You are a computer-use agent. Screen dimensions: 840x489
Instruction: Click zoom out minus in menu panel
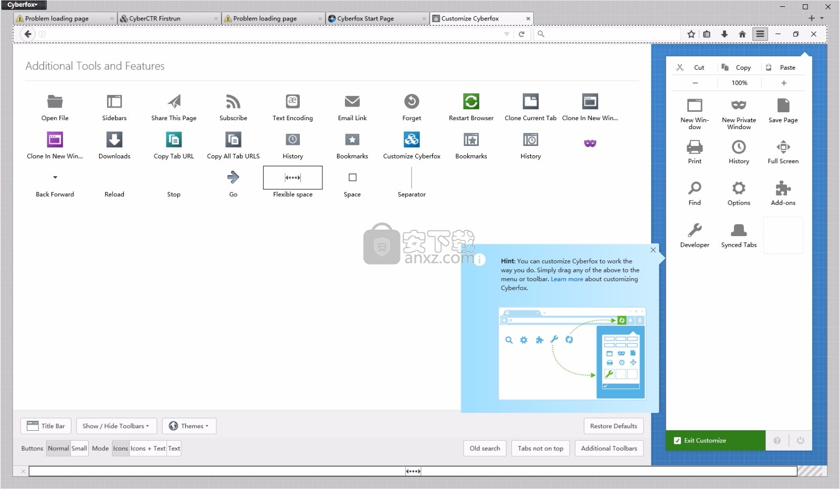pyautogui.click(x=695, y=83)
